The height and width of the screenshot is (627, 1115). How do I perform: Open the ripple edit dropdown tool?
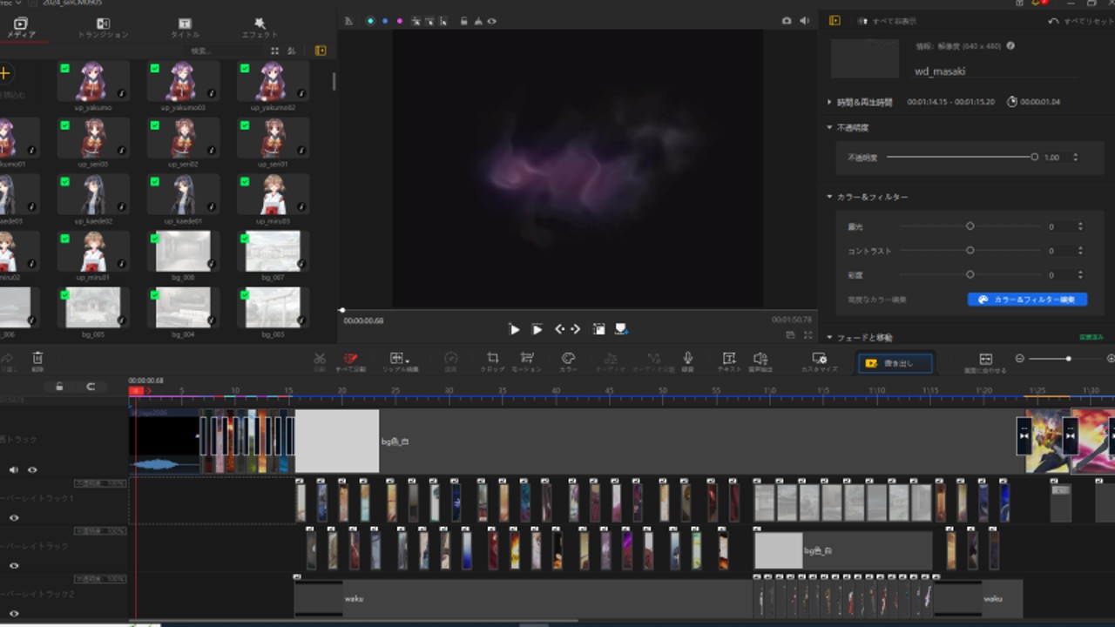(399, 361)
